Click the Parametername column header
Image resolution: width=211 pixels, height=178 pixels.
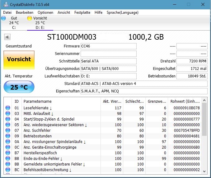point(61,101)
